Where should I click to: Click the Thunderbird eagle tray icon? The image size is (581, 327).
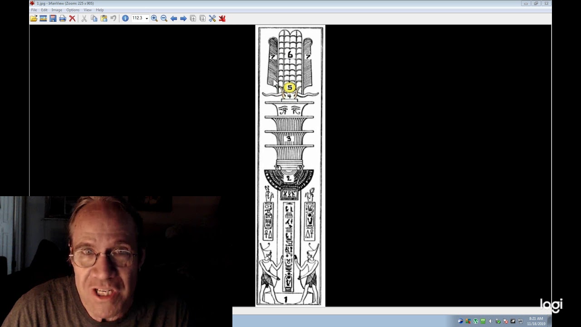(460, 321)
